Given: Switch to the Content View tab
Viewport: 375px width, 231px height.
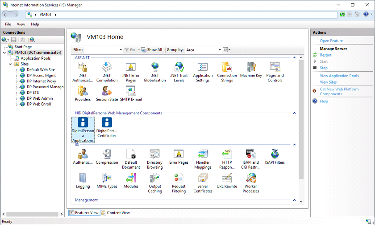Looking at the screenshot, I should pos(116,213).
